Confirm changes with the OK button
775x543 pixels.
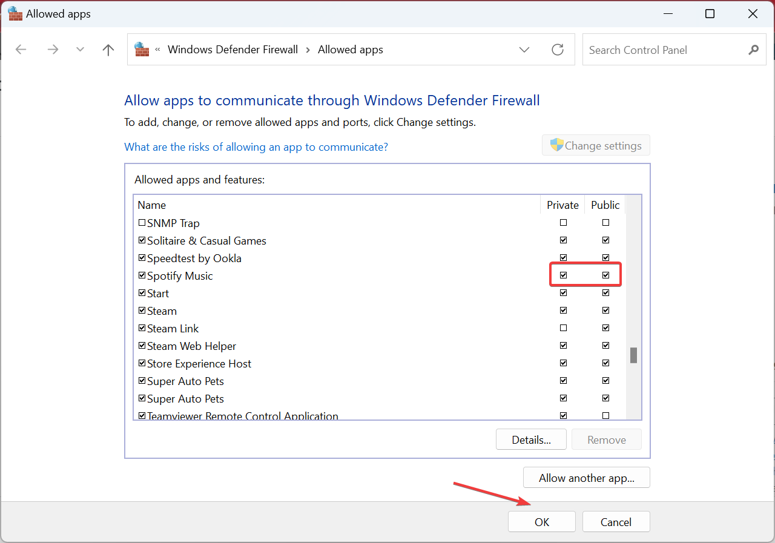pos(542,522)
